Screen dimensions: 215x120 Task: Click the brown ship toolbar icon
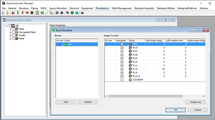(x=82, y=13)
